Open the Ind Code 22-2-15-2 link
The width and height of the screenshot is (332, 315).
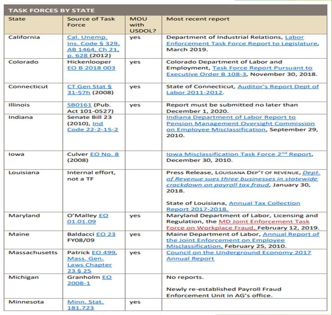[x=93, y=127]
